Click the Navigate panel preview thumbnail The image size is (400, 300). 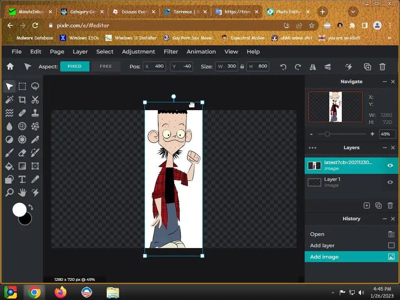[x=336, y=107]
